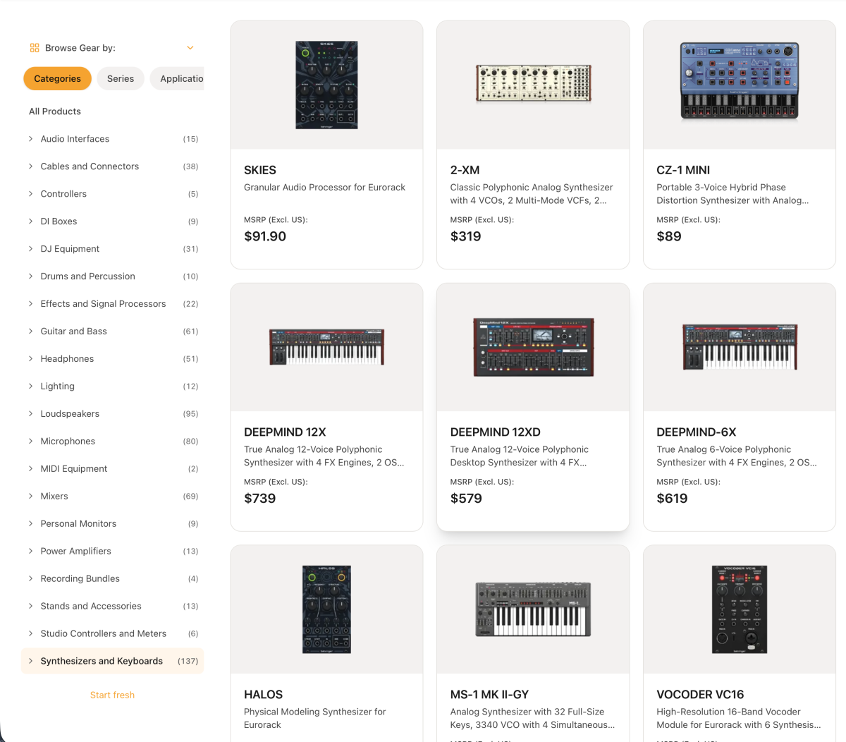Viewport: 846px width, 742px height.
Task: Open the DEEPMIND 12X keyboard image
Action: 326,346
